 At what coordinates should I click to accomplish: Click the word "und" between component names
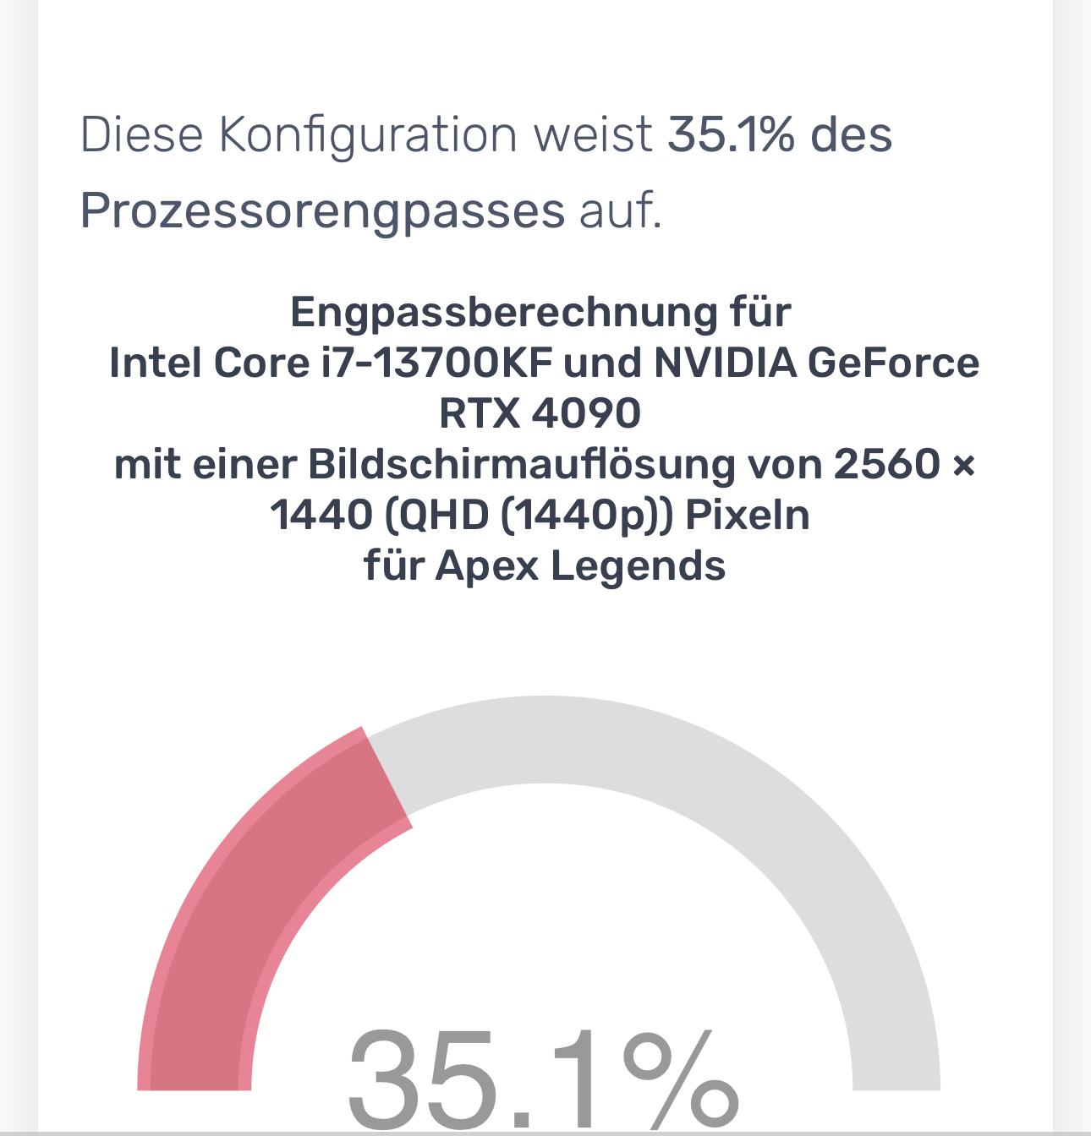click(602, 363)
